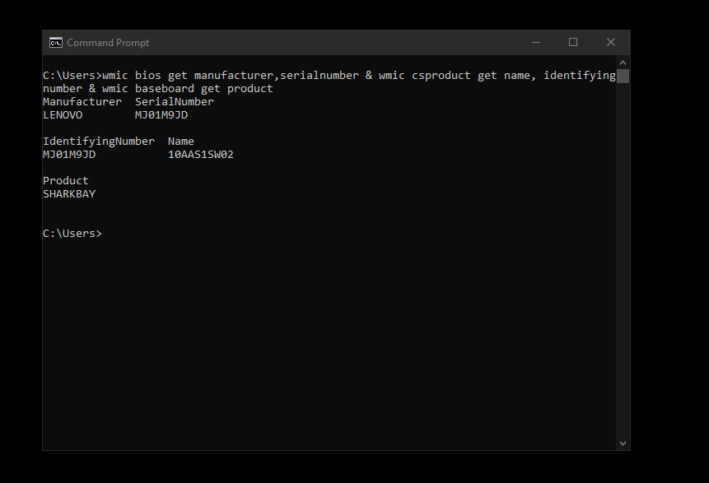Click the scrollbar up arrow
This screenshot has height=483, width=709.
623,63
